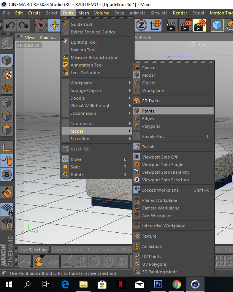Select Camera mode in submenu
The width and height of the screenshot is (233, 292).
tap(173, 68)
